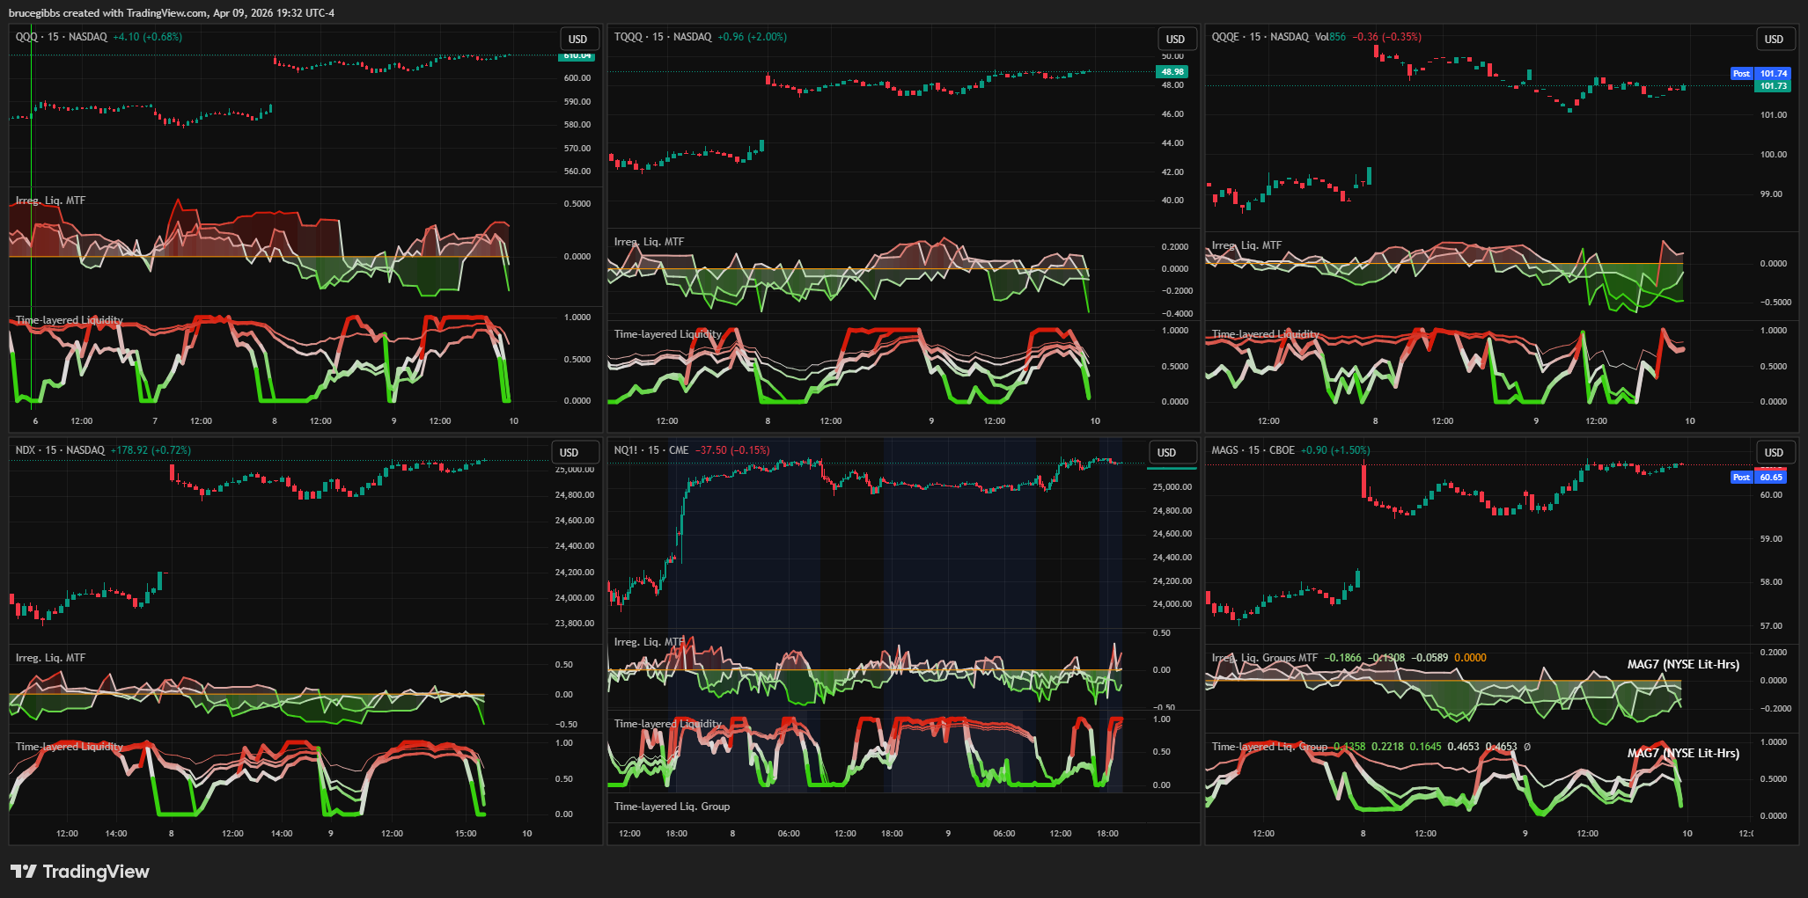Click the 60.65 price tag on MAGS
This screenshot has height=898, width=1808.
(1771, 478)
